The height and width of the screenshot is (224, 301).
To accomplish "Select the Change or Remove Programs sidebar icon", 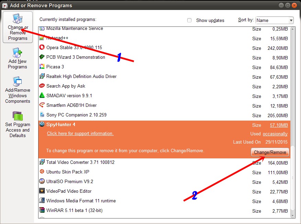I will click(x=18, y=19).
